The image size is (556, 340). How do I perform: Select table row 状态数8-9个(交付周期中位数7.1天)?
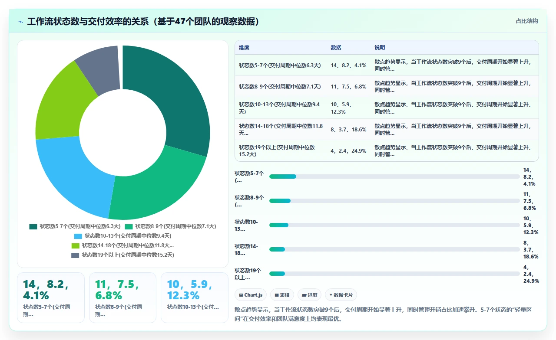pyautogui.click(x=387, y=86)
